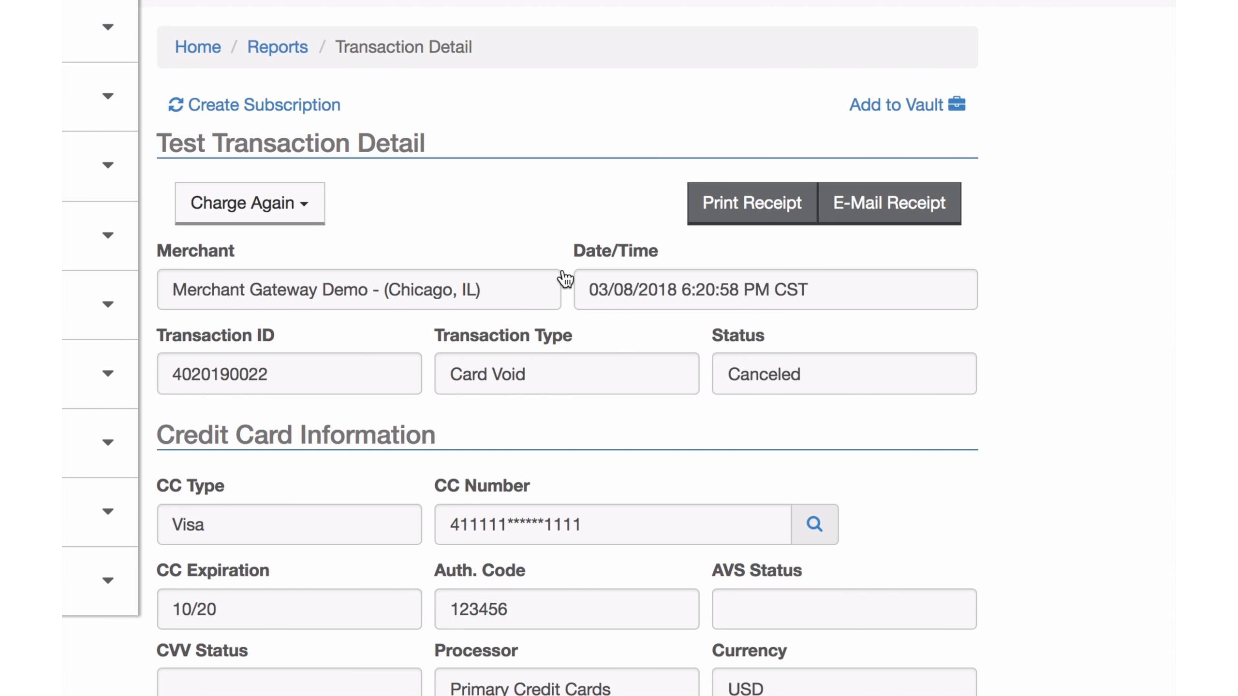Click the Transaction Type field Card Void
Screen dimensions: 1238x696
566,374
